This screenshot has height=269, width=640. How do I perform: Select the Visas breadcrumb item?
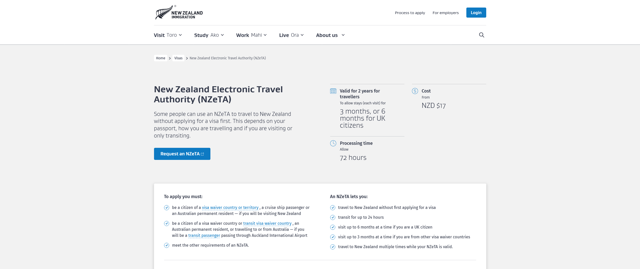coord(178,58)
